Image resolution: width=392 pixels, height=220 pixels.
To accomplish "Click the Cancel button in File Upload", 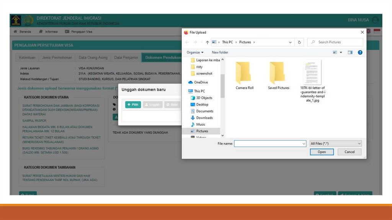I will [350, 152].
